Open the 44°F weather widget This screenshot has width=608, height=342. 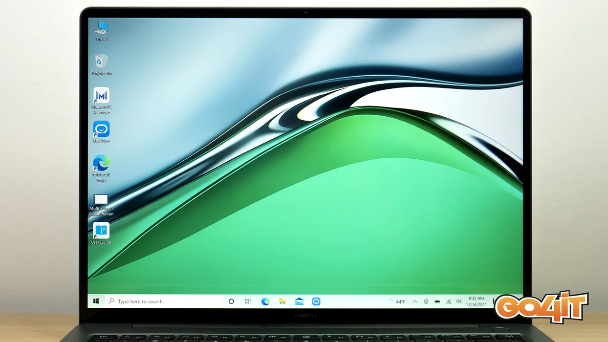pyautogui.click(x=397, y=301)
